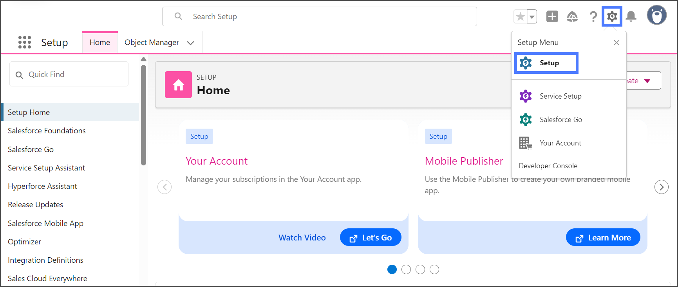This screenshot has width=678, height=287.
Task: Choose Service Setup from Setup Menu
Action: [560, 96]
